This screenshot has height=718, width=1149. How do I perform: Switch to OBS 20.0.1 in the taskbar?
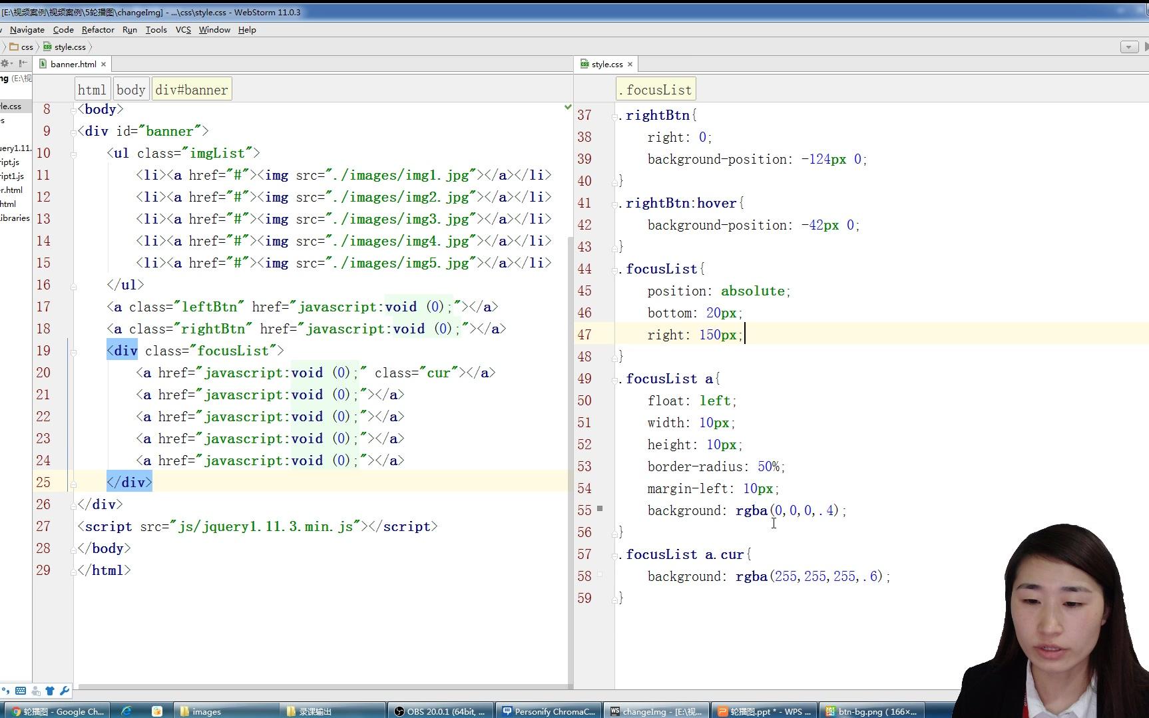pos(441,711)
